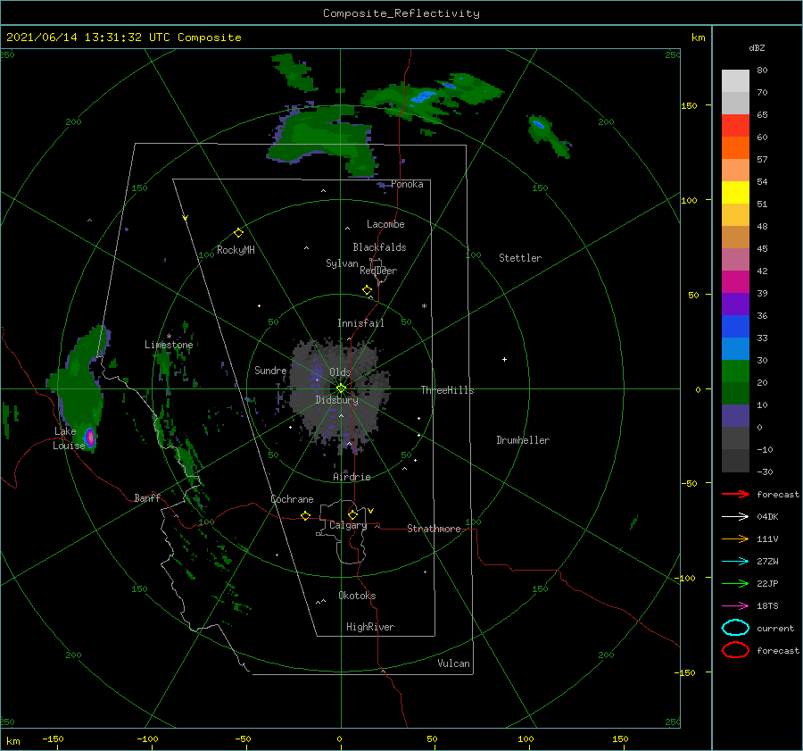Click the yellow diamond marker below RedDeer
This screenshot has width=803, height=751.
click(x=367, y=290)
